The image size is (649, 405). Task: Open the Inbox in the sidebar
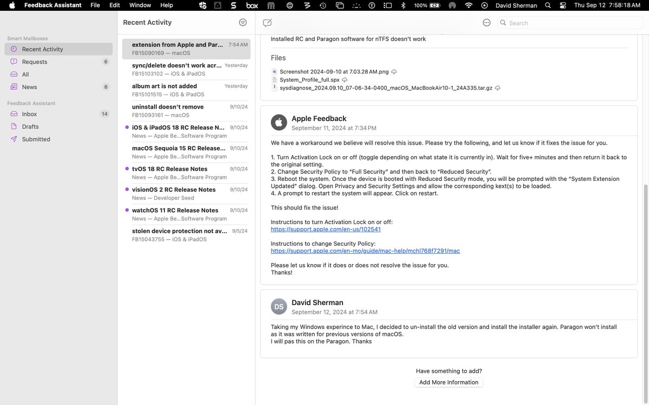point(58,114)
